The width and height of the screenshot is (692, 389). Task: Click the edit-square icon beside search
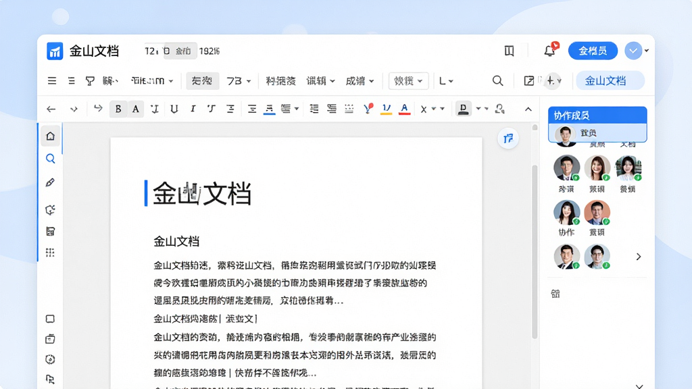click(x=528, y=81)
